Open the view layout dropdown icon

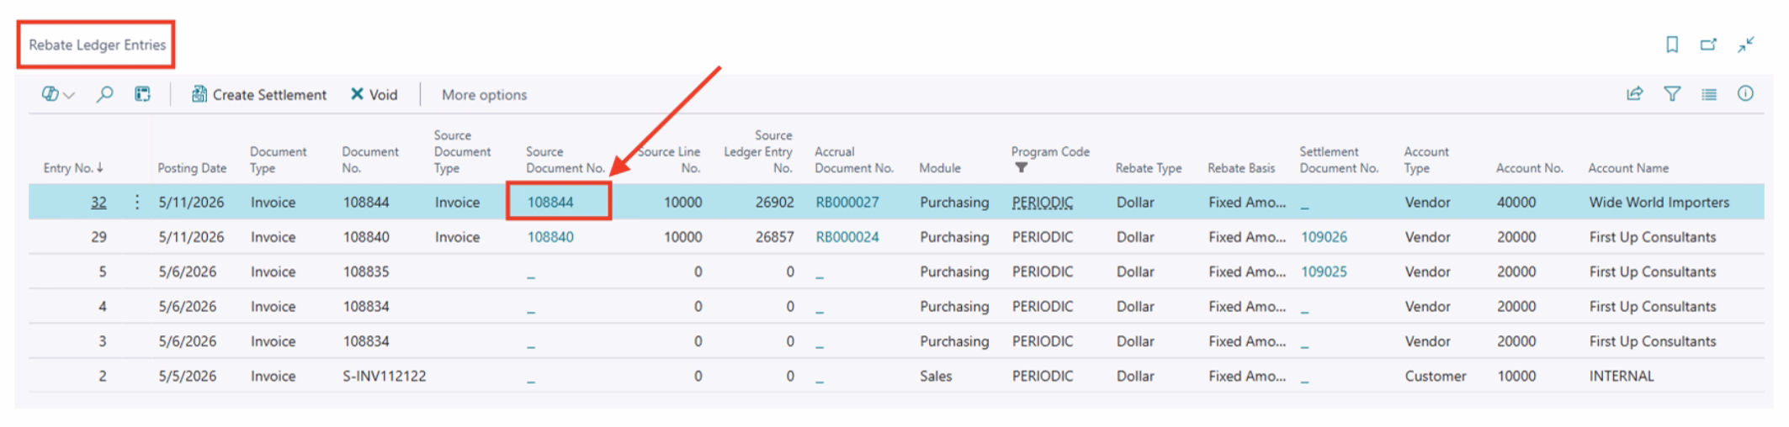[x=58, y=95]
